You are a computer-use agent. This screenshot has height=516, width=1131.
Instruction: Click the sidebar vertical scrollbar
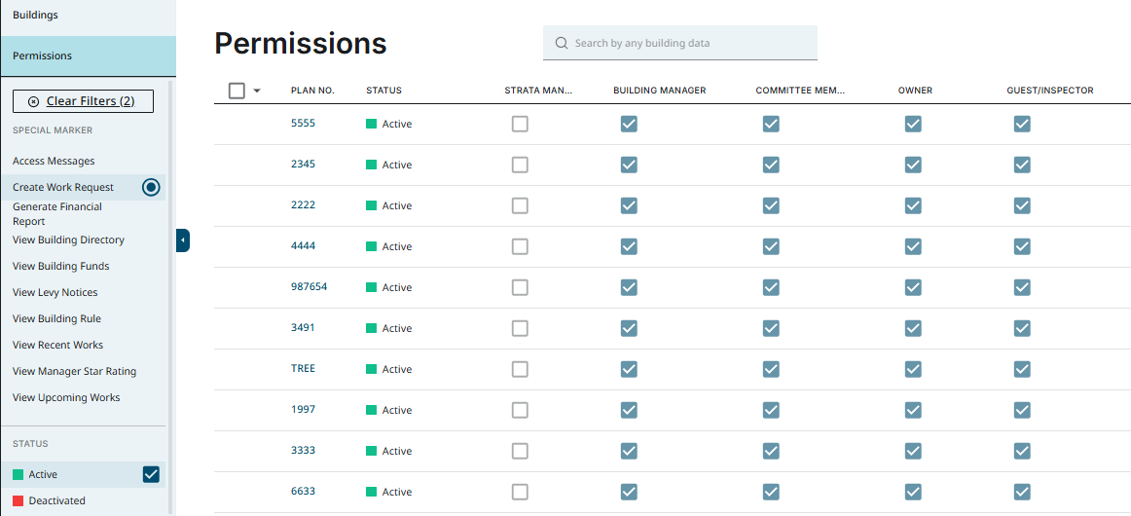pyautogui.click(x=170, y=296)
